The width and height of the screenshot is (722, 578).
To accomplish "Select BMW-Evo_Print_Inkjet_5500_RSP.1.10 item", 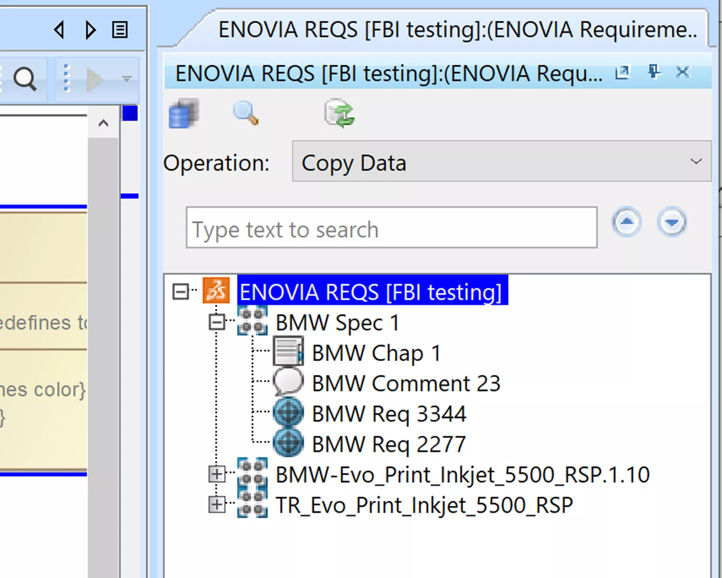I will [463, 475].
